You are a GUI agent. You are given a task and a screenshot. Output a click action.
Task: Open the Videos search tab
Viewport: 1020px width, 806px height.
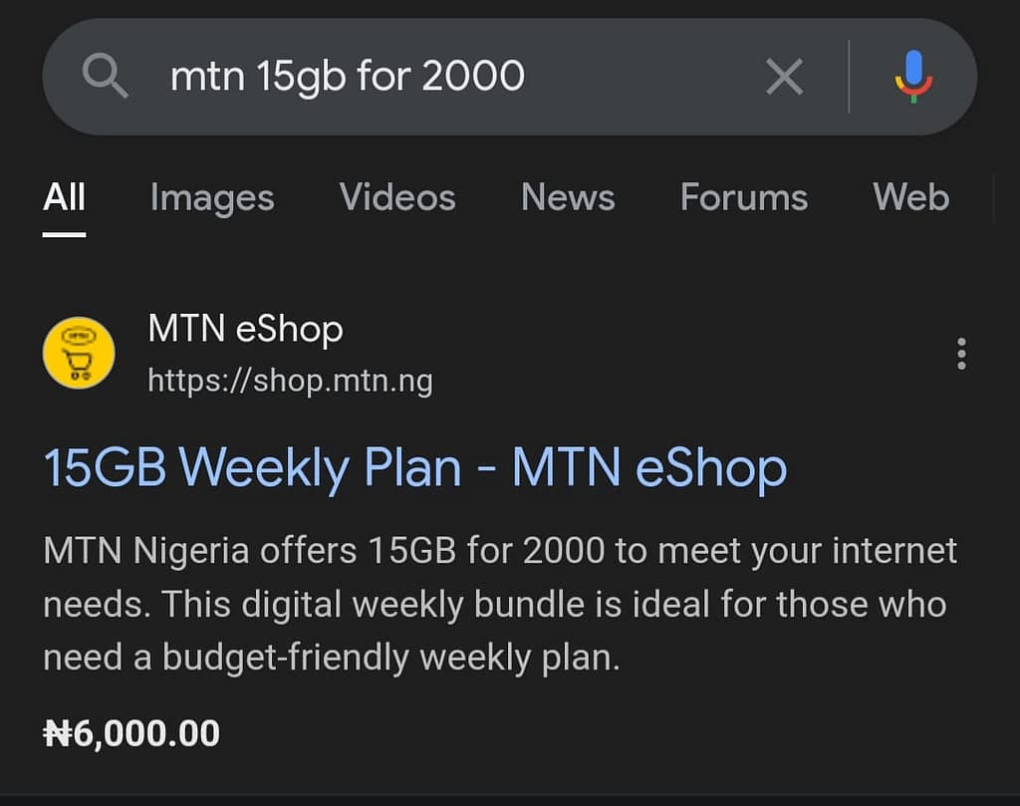(397, 198)
